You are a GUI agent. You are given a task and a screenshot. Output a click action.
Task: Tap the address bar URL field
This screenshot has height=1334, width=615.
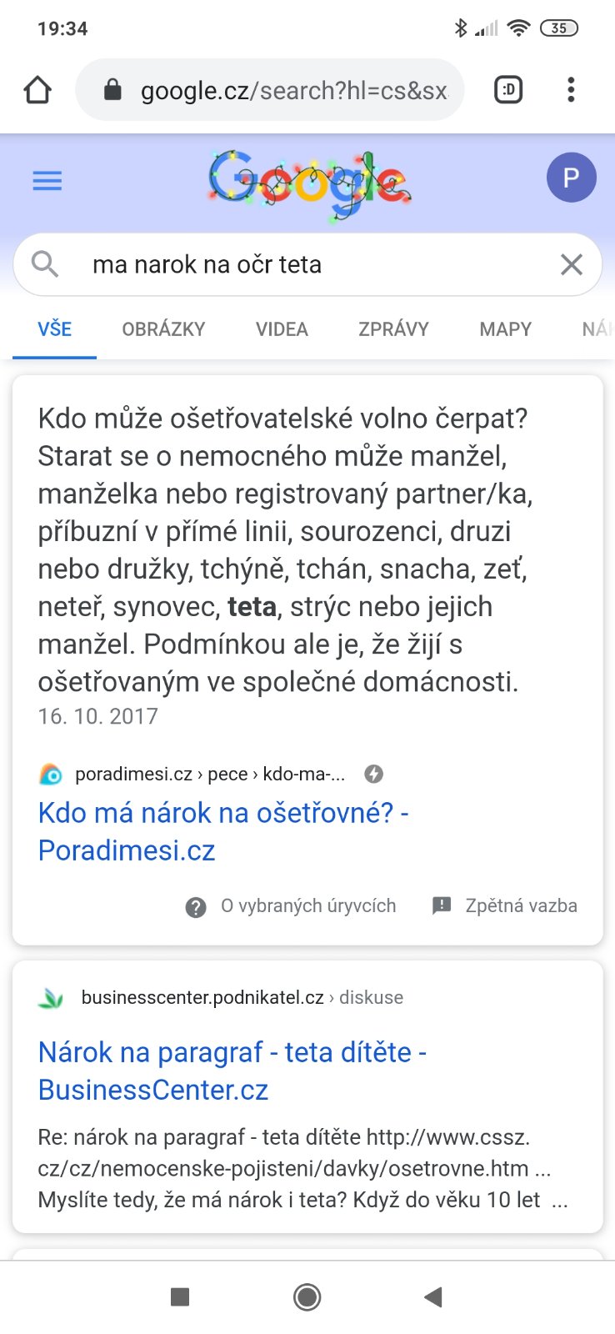pos(293,90)
